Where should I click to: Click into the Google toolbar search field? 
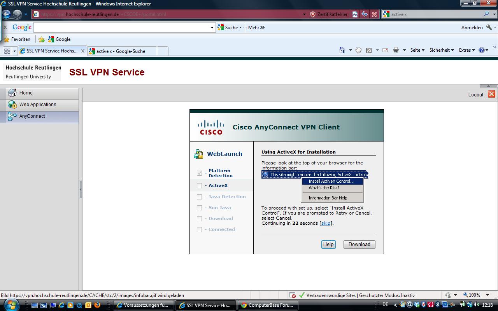[x=122, y=28]
